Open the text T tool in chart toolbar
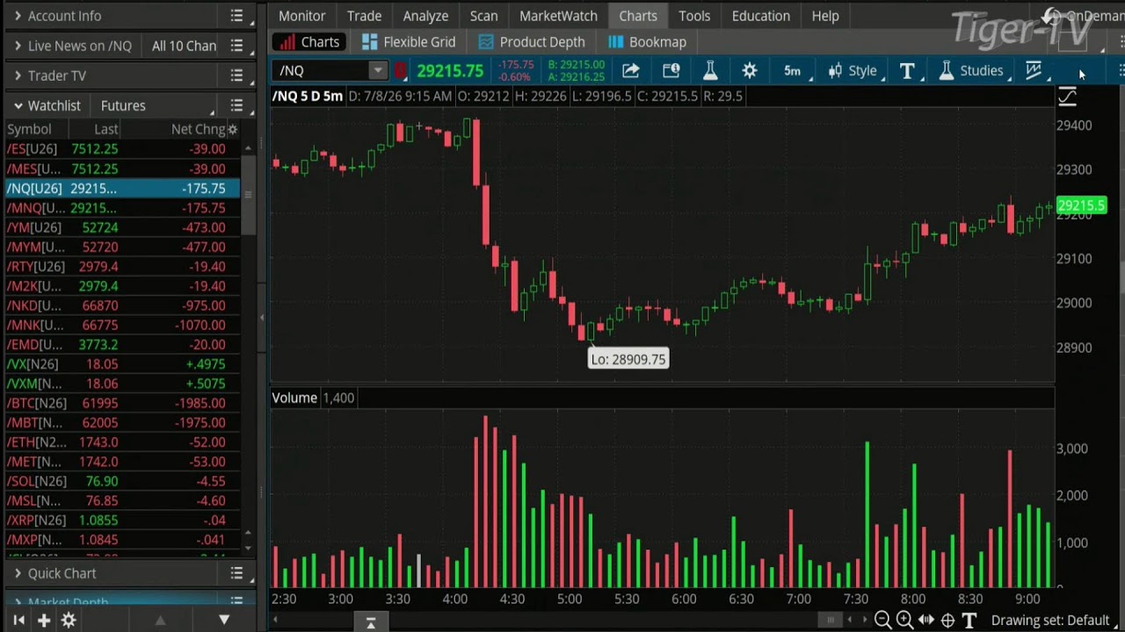Viewport: 1125px width, 632px height. [907, 71]
